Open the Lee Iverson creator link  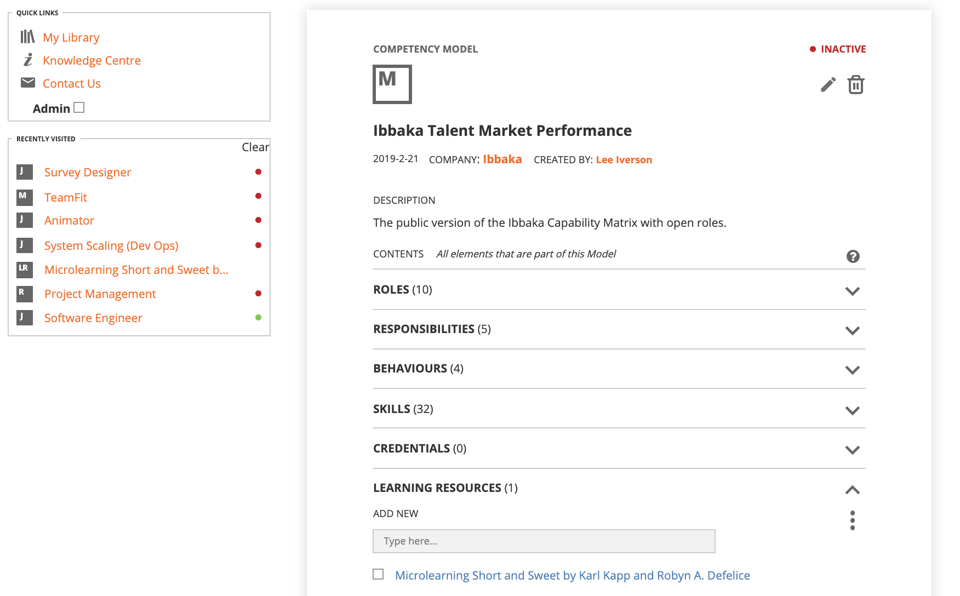624,159
